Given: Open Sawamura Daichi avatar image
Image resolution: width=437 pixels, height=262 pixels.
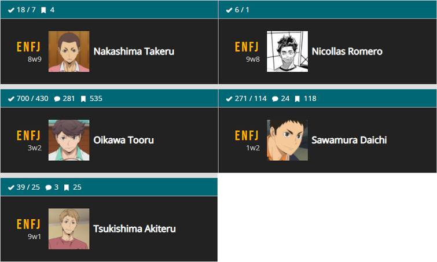Looking at the screenshot, I should point(287,140).
